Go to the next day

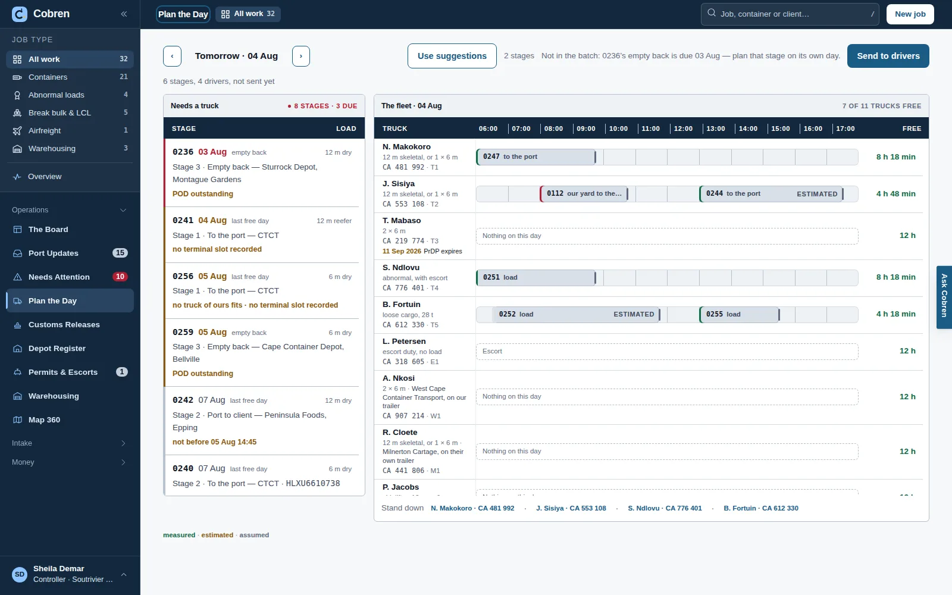(x=301, y=56)
